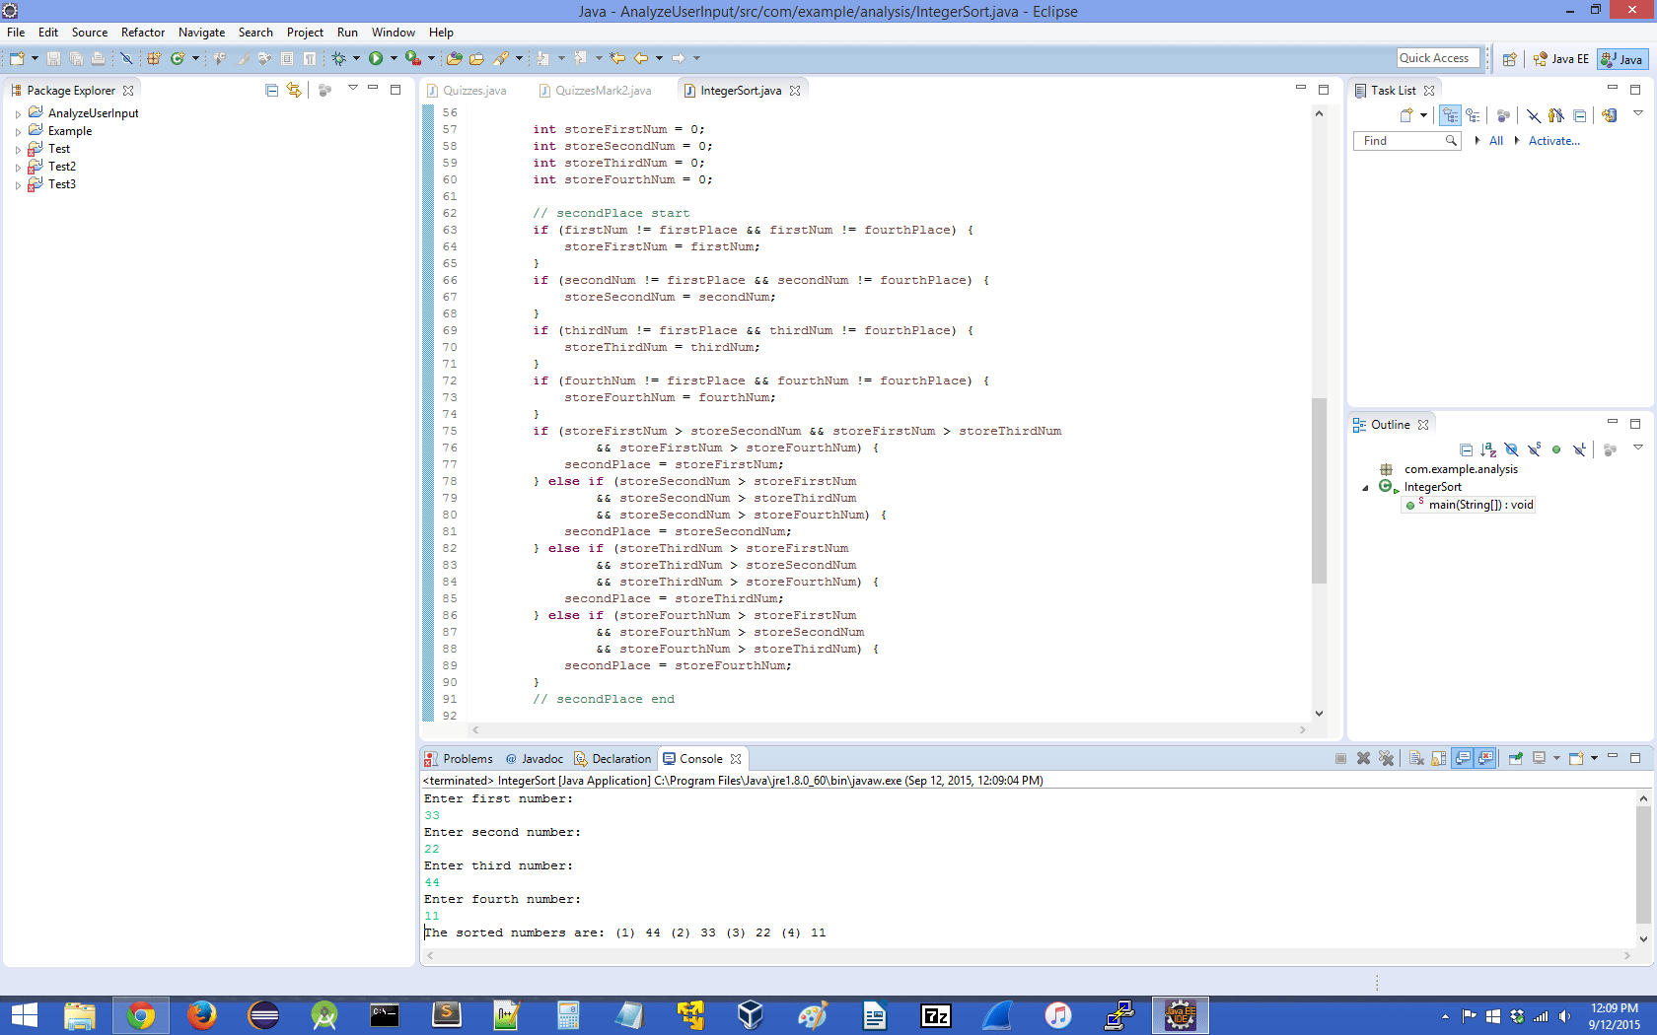
Task: Create a New Java Class via its toolbar icon
Action: point(177,59)
